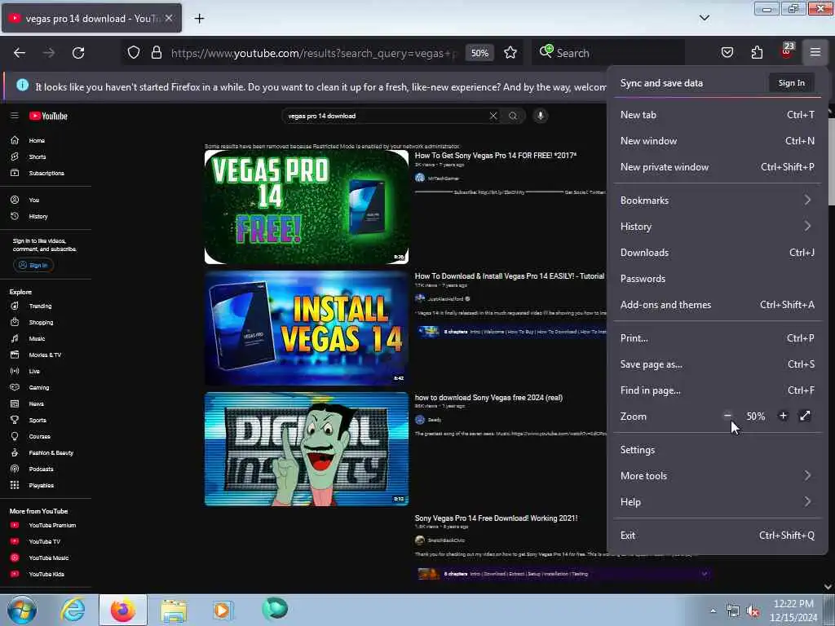Screen dimensions: 835x626
Task: Click YouTube Sign in button in sidebar
Action: (x=33, y=265)
